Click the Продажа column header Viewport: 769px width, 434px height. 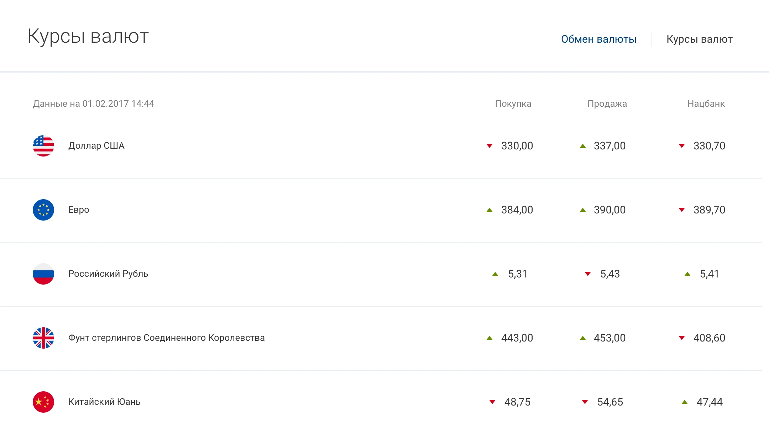pos(607,104)
